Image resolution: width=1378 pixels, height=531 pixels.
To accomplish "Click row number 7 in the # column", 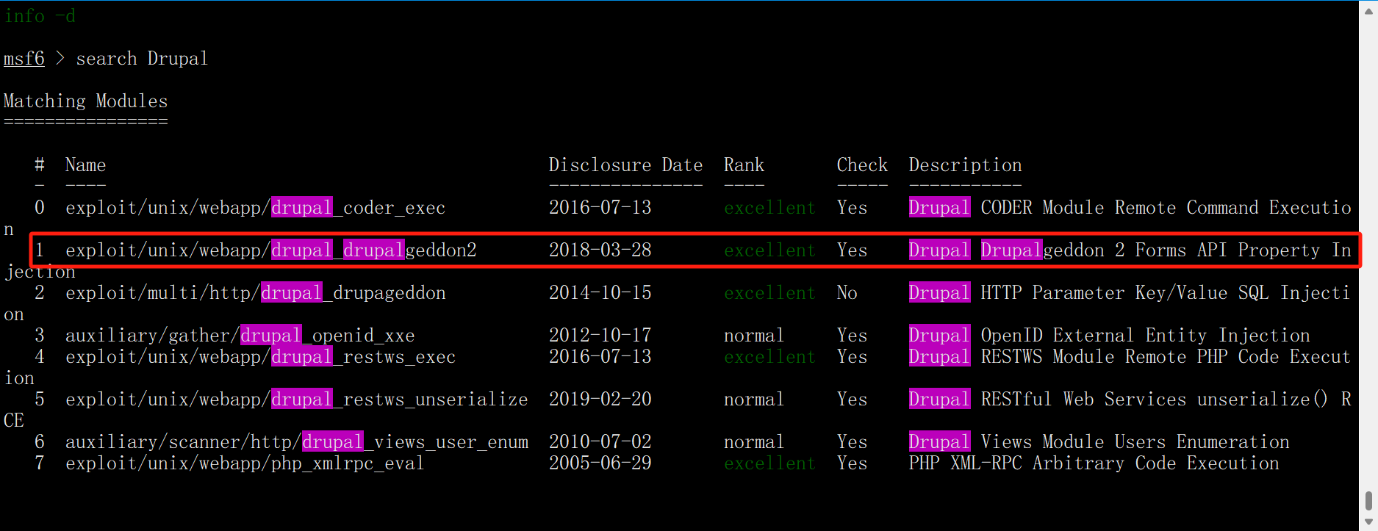I will coord(40,463).
